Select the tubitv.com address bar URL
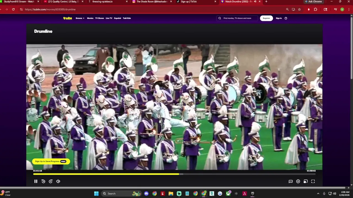The height and width of the screenshot is (198, 353). [x=50, y=9]
